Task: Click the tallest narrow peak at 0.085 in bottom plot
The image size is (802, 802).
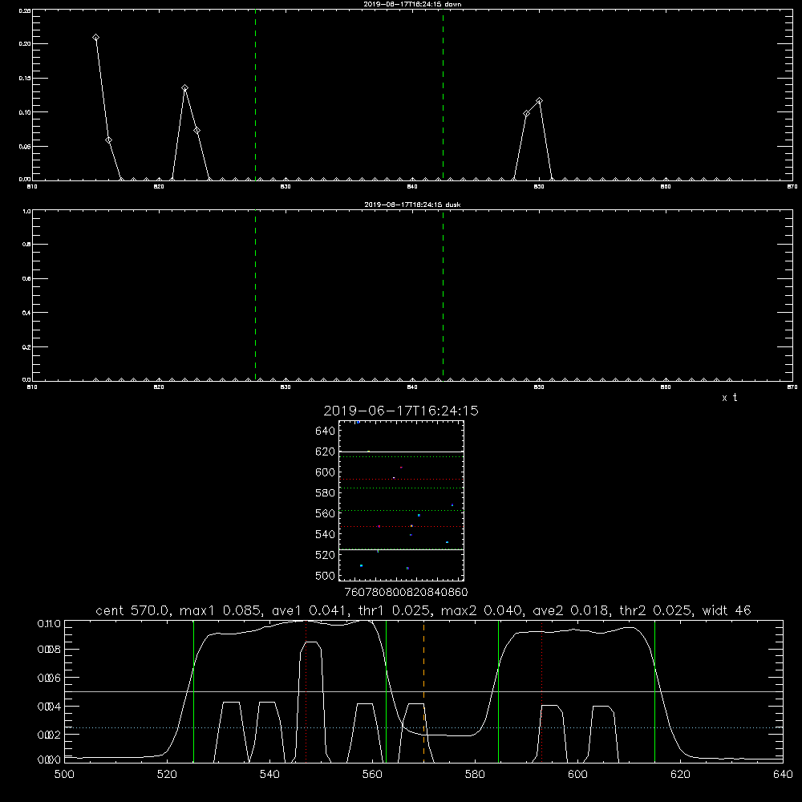Action: coord(311,642)
